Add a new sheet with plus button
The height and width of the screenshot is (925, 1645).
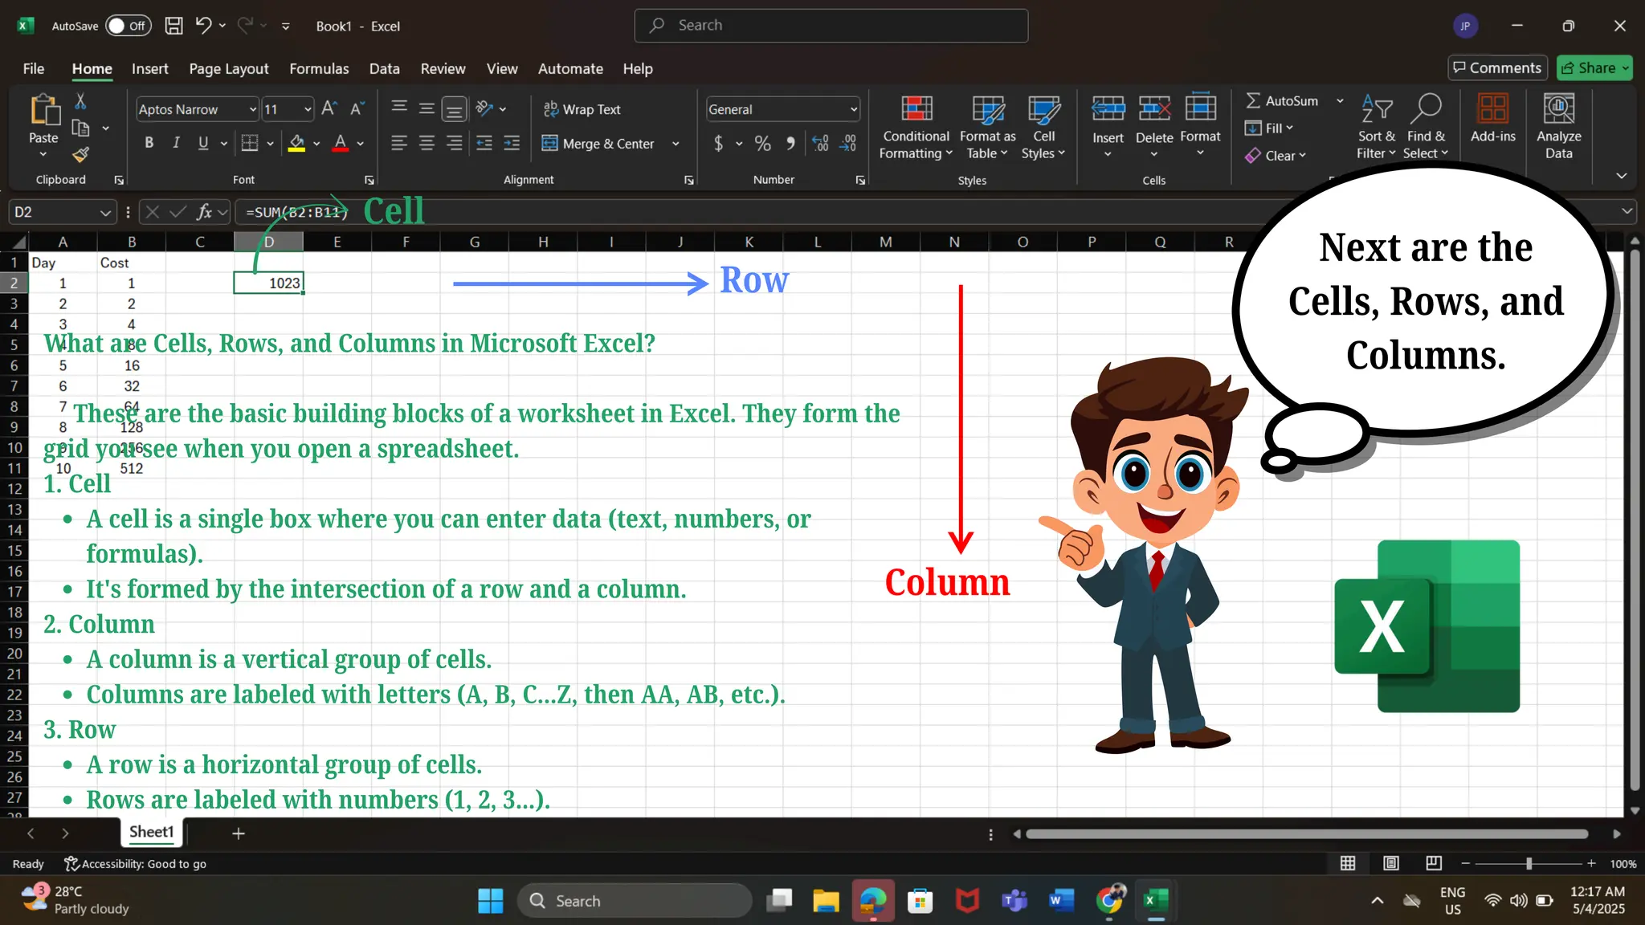tap(238, 833)
